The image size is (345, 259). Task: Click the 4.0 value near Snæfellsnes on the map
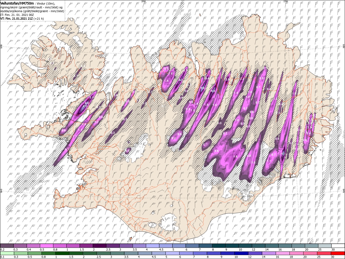(87, 103)
